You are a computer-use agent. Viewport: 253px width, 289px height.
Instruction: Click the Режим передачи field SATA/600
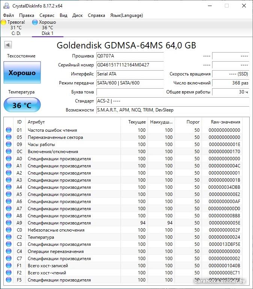[130, 83]
